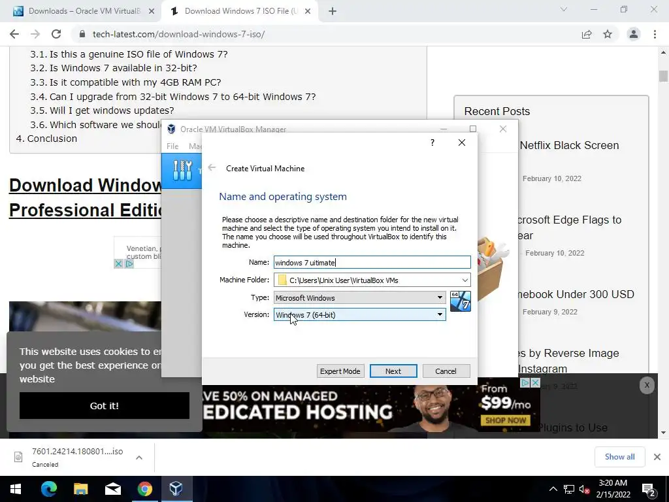Click the Chrome forward navigation arrow
The image size is (669, 502).
pyautogui.click(x=35, y=34)
